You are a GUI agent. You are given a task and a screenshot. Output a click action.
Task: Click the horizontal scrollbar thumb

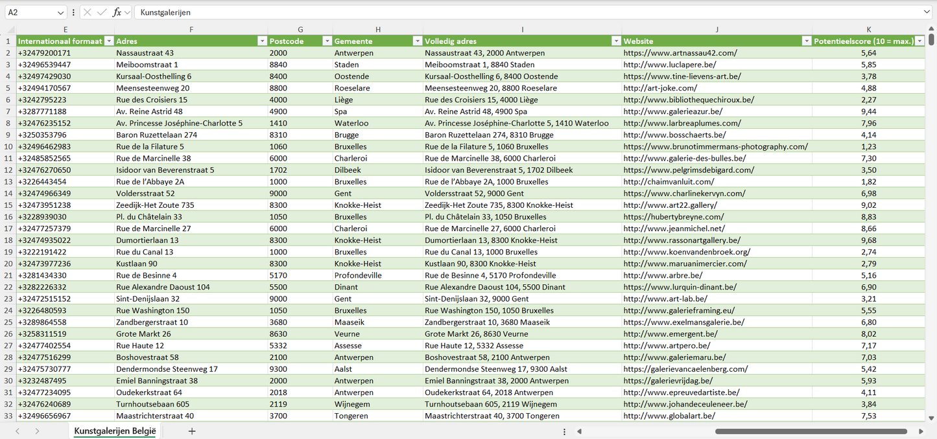tap(811, 431)
